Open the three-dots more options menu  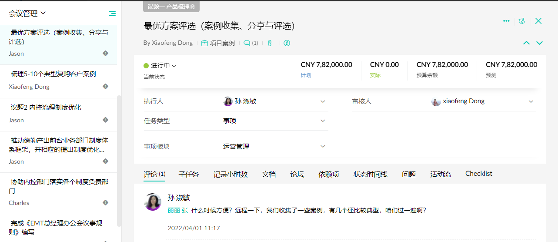506,20
